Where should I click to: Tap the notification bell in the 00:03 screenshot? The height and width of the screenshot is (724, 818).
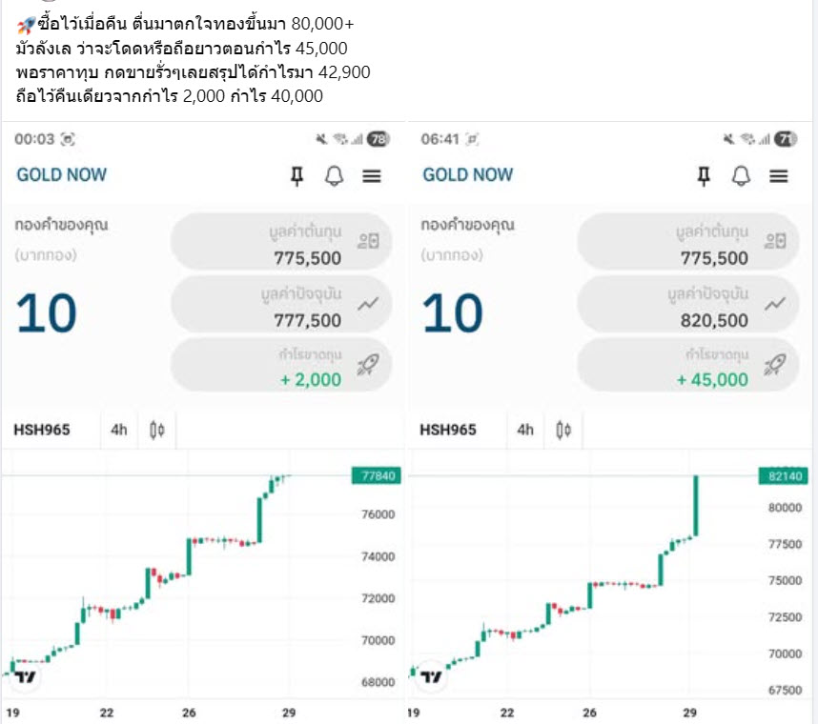point(334,175)
